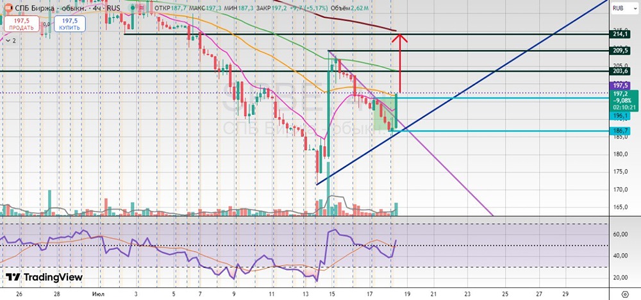Open the RUB currency dropdown

pos(624,8)
